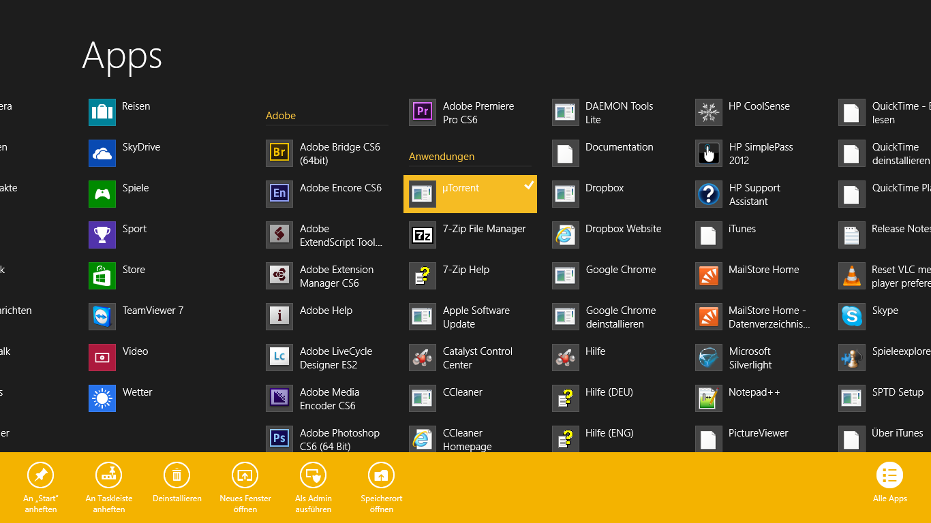Screen dimensions: 931x523
Task: Open Hilfe (DEU) entry
Action: coord(613,398)
